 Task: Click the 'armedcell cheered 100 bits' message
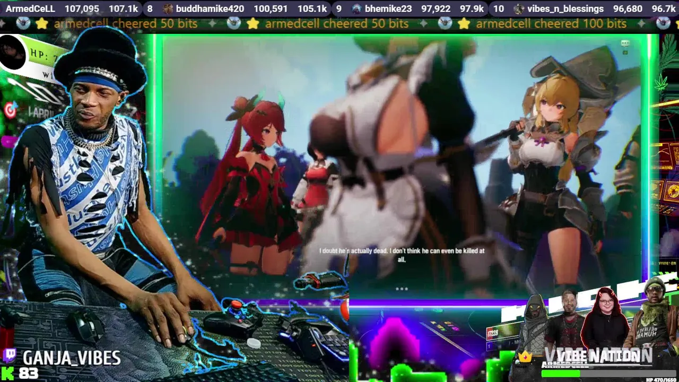click(551, 23)
